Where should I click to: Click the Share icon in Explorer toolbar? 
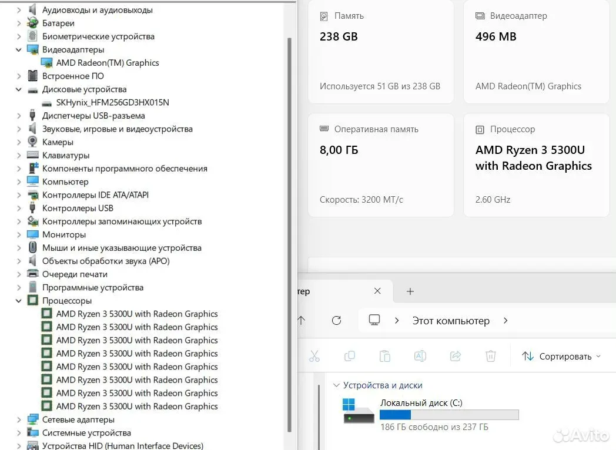[456, 356]
